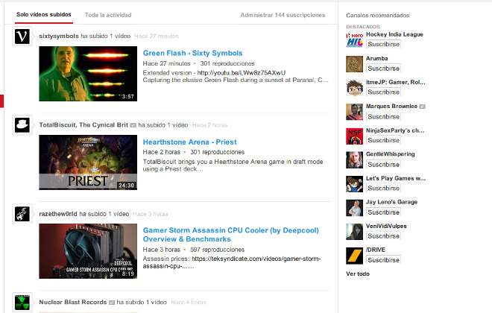492x313 pixels.
Task: Open Hearthstone Arena - Priest title
Action: pyautogui.click(x=189, y=142)
